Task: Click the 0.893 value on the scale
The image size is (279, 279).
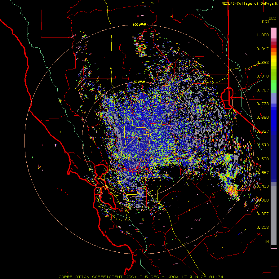Action: pos(263,62)
